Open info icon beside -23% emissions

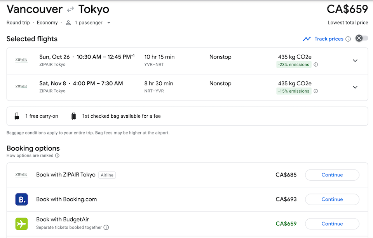click(315, 64)
